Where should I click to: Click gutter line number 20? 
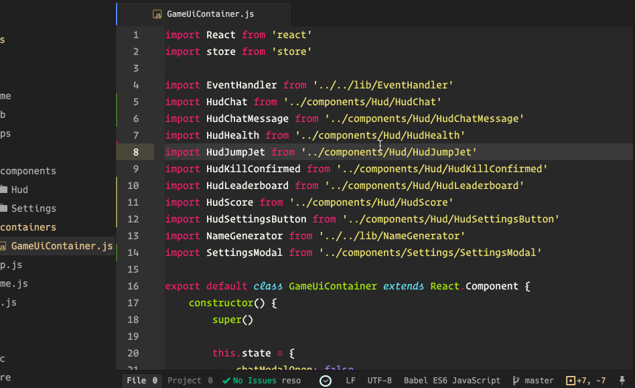pyautogui.click(x=133, y=353)
